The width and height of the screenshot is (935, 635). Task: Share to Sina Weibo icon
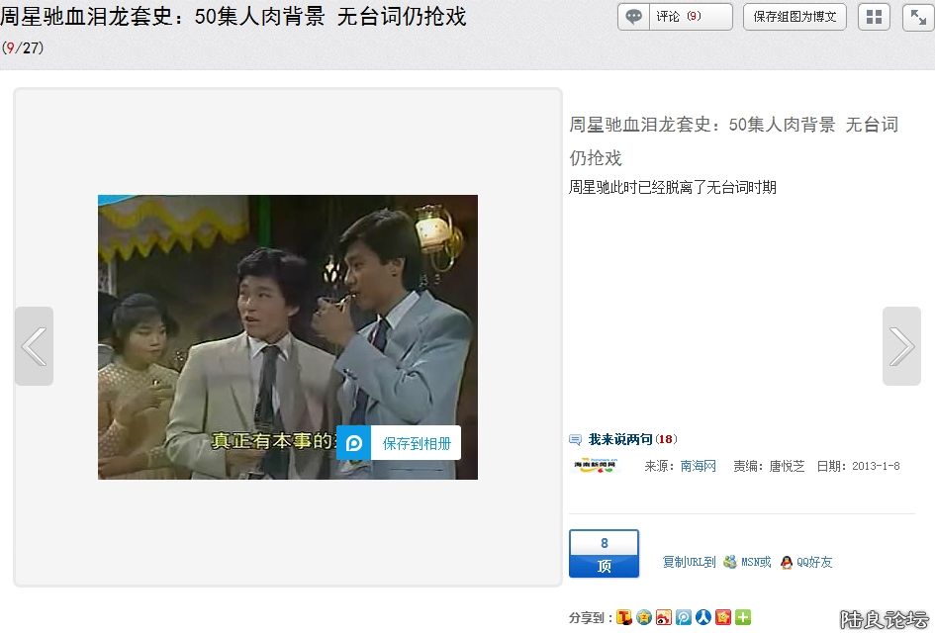coord(664,617)
